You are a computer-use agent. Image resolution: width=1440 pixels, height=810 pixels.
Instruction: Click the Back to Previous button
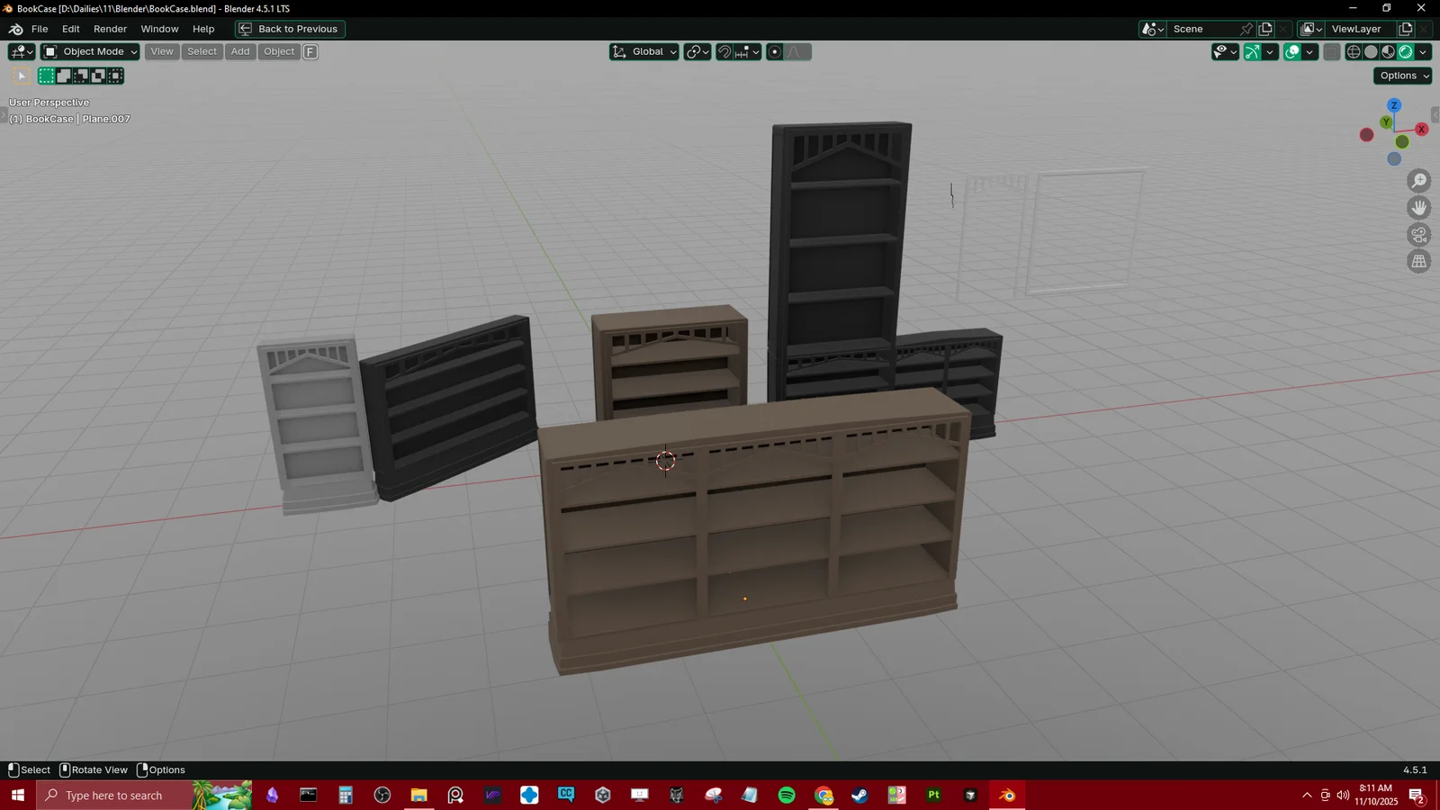[289, 29]
